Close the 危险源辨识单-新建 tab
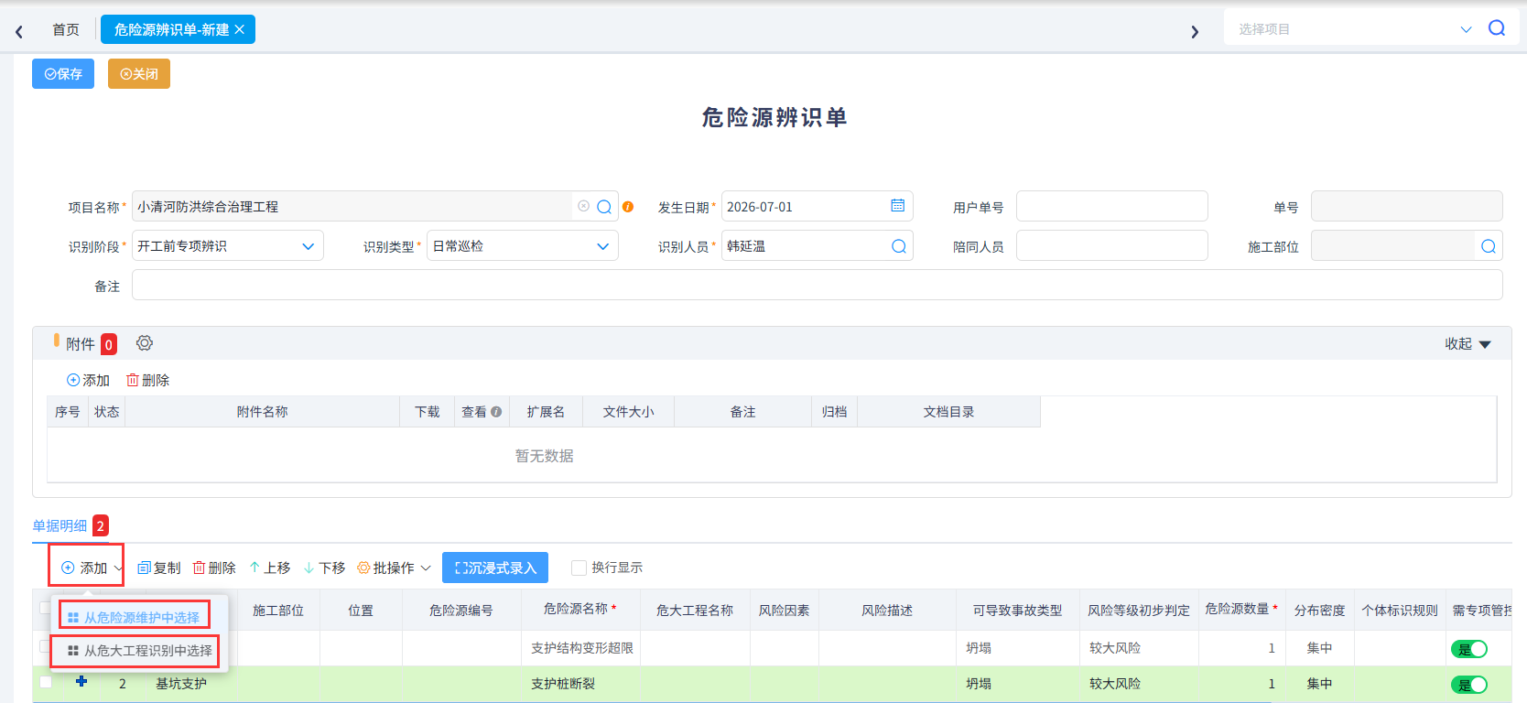The image size is (1527, 703). (x=240, y=29)
